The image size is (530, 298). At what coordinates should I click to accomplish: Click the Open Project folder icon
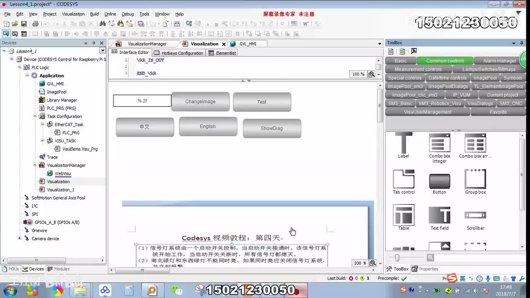tap(15, 24)
